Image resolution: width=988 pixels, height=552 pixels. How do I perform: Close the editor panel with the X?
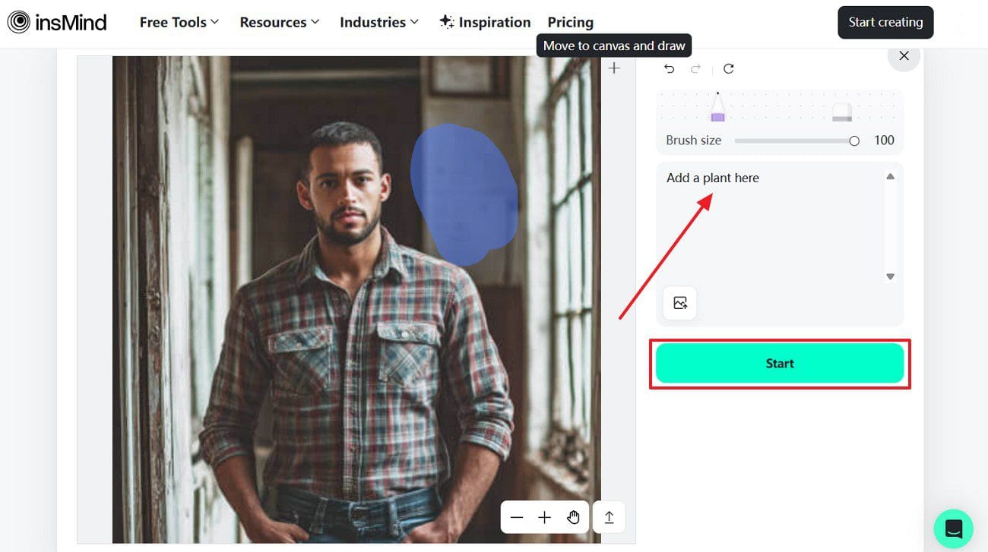click(x=904, y=55)
